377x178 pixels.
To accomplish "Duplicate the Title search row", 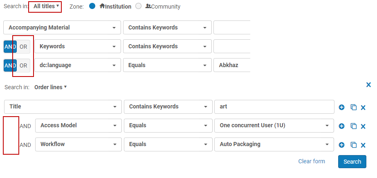I will tap(354, 107).
